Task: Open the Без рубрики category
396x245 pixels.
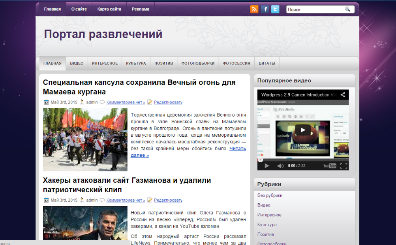Action: pos(270,195)
